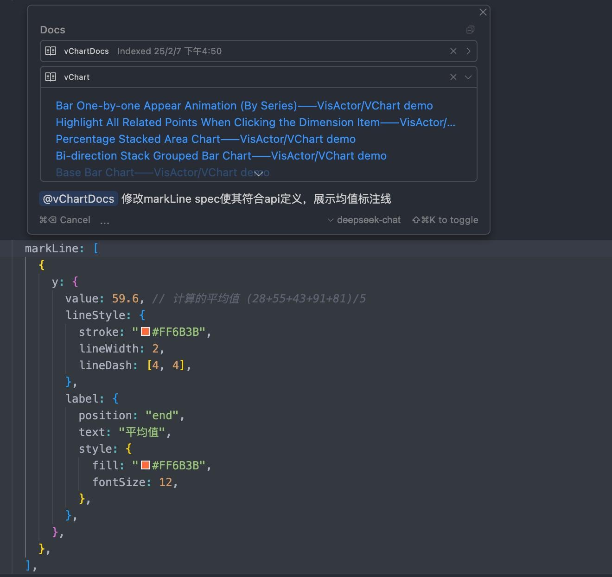The image size is (612, 577).
Task: Open Bi-direction Stack Grouped Bar Chart link
Action: tap(221, 156)
